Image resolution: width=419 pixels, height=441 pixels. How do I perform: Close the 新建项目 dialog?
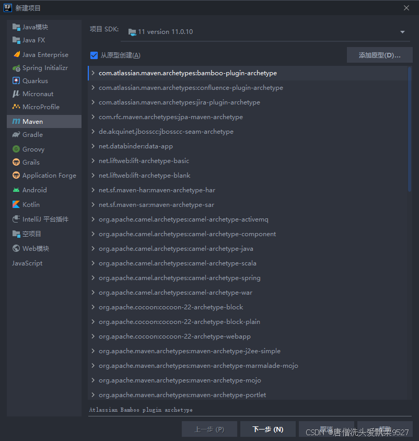point(406,8)
